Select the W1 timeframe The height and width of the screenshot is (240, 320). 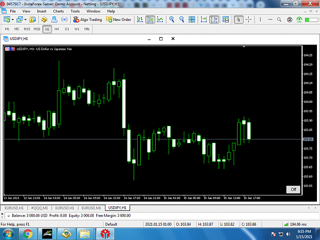click(77, 29)
